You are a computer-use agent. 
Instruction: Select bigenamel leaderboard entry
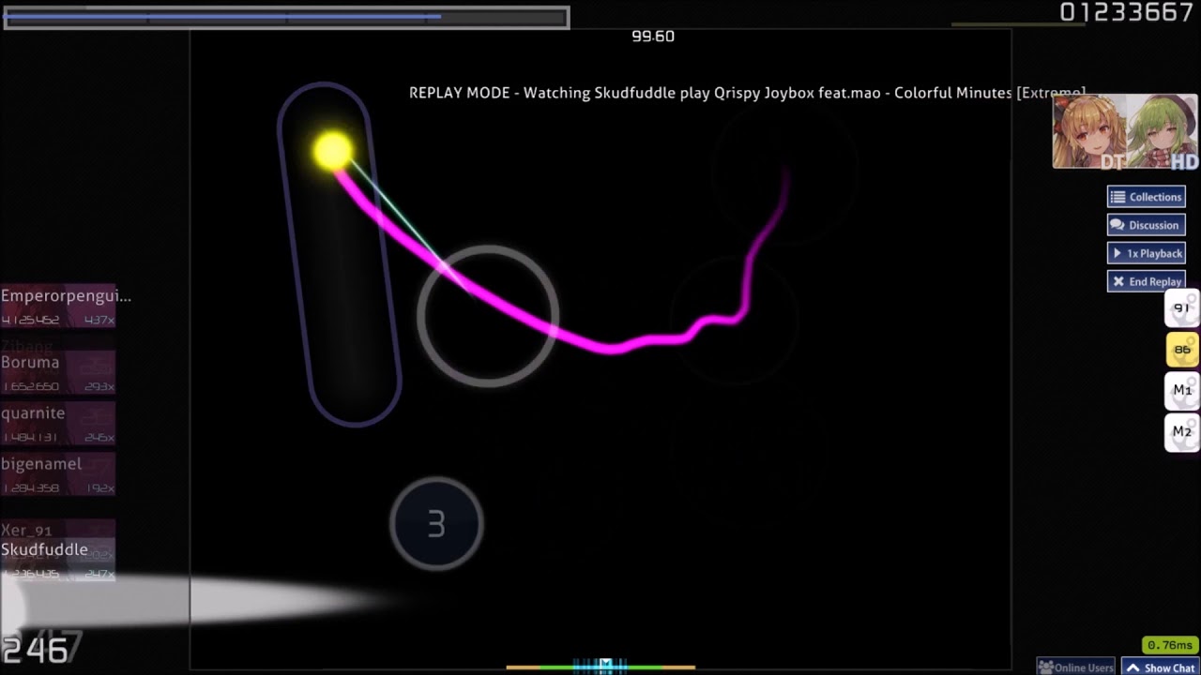pyautogui.click(x=58, y=474)
